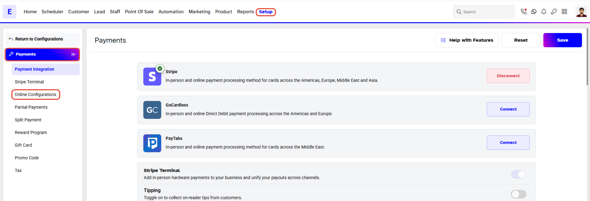
Task: Click the PayTabs logo icon
Action: click(x=152, y=143)
